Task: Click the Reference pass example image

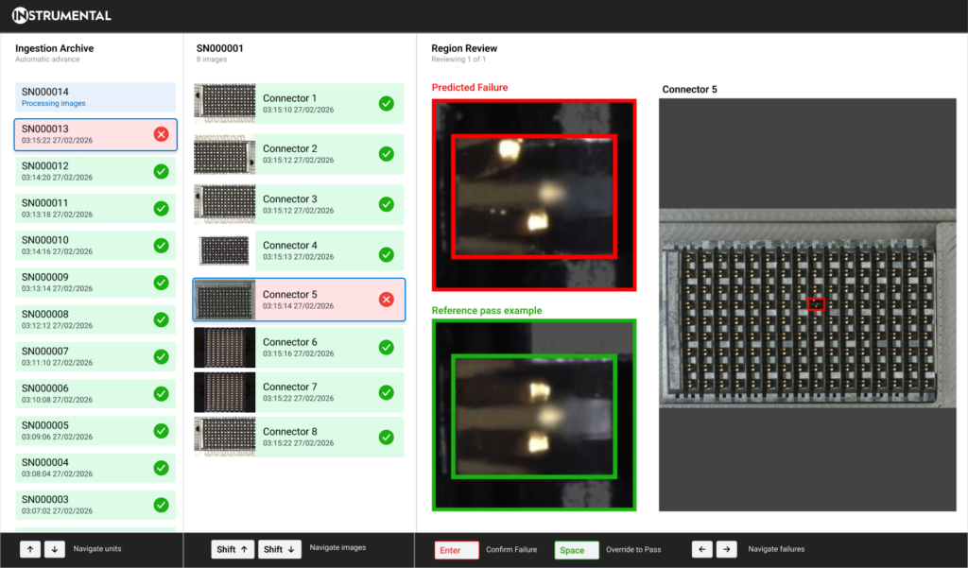Action: coord(533,414)
